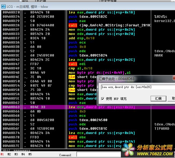Click hex bytes 68 2C5B9C00

click(x=42, y=17)
